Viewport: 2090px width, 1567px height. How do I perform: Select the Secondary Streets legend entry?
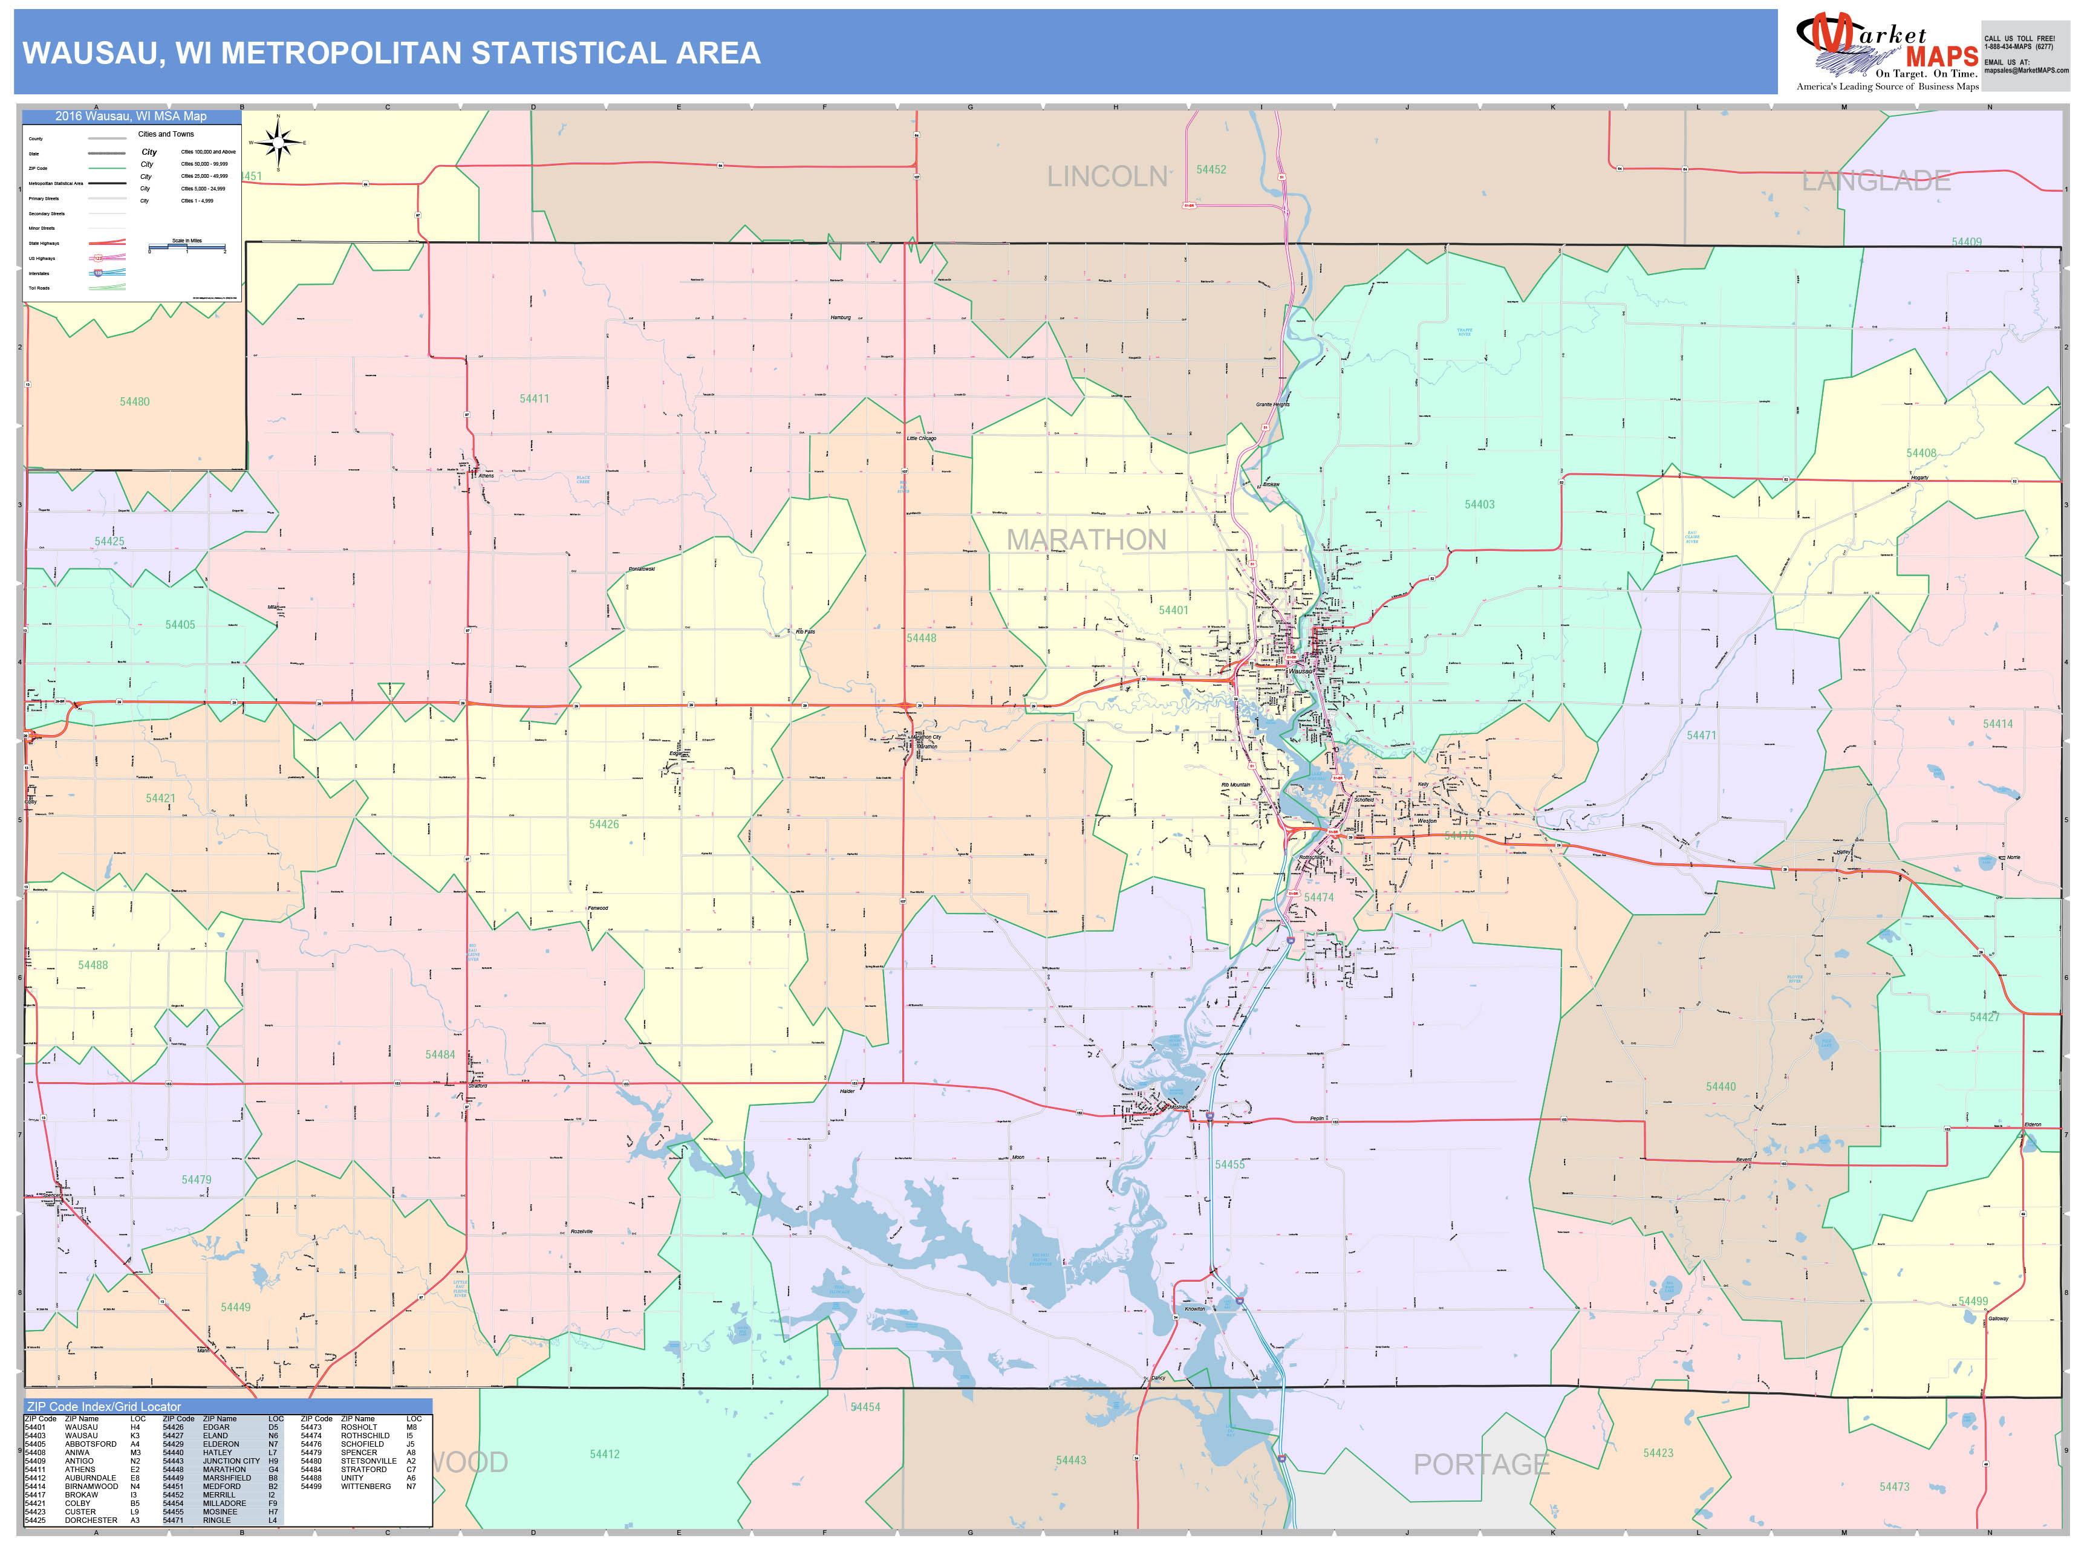pyautogui.click(x=107, y=215)
